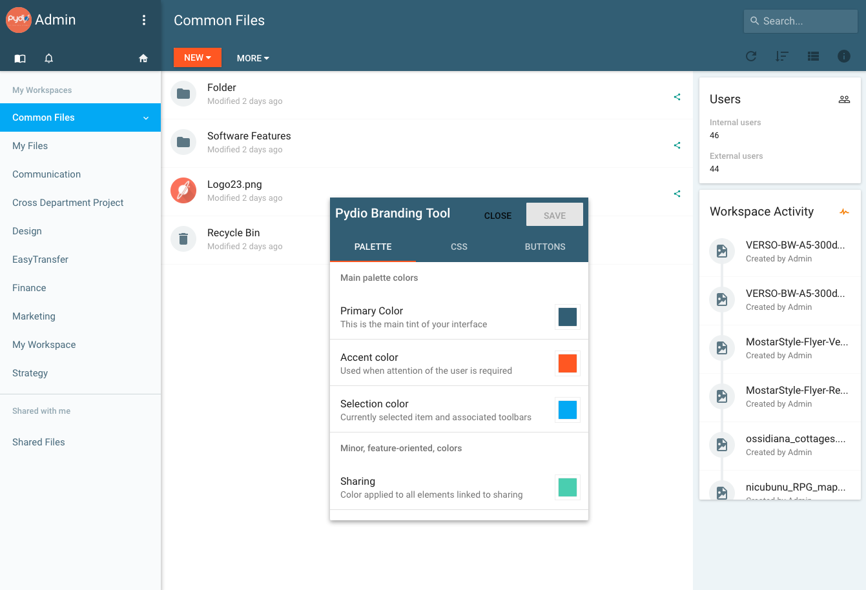866x590 pixels.
Task: Go to home via house icon
Action: [x=143, y=59]
